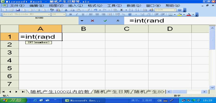
Task: Expand the font size 24 dropdown
Action: point(64,14)
